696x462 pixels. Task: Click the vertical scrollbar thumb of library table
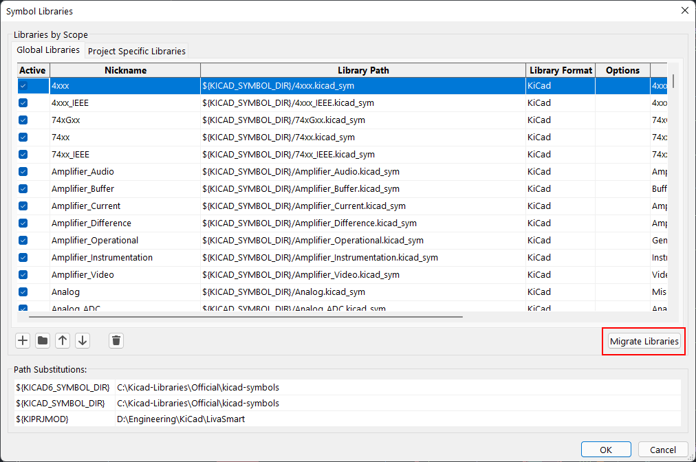coord(673,81)
